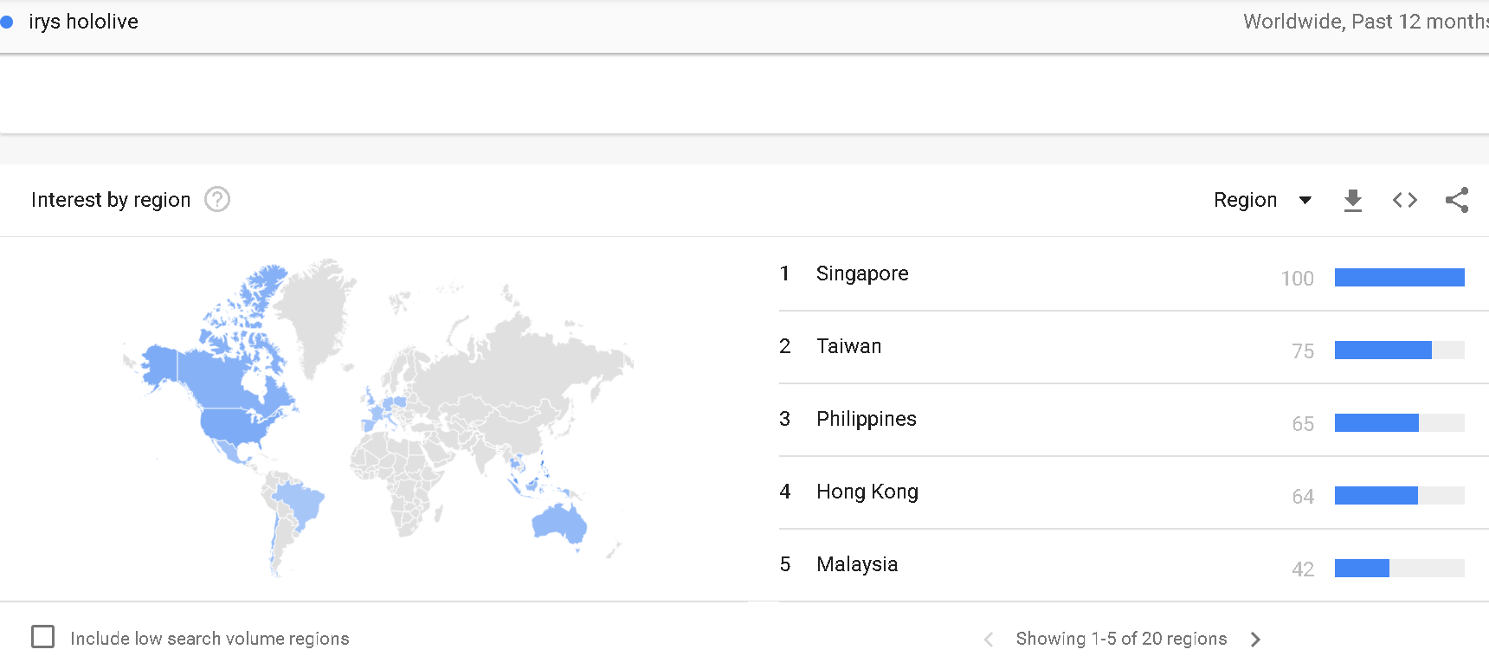Go to next page of regions
The width and height of the screenshot is (1489, 656).
point(1255,640)
